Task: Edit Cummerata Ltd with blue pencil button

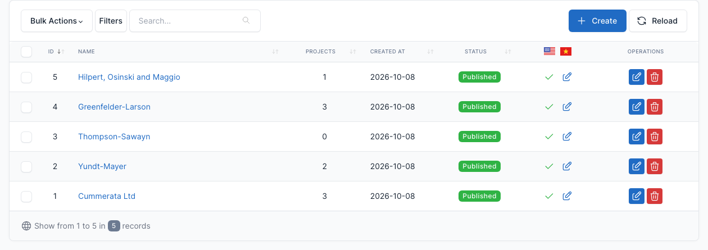Action: point(637,196)
